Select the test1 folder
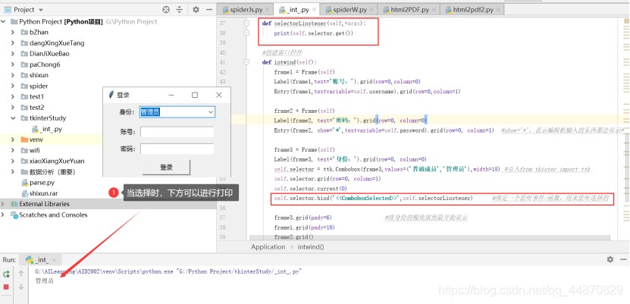This screenshot has width=630, height=304. coord(36,96)
